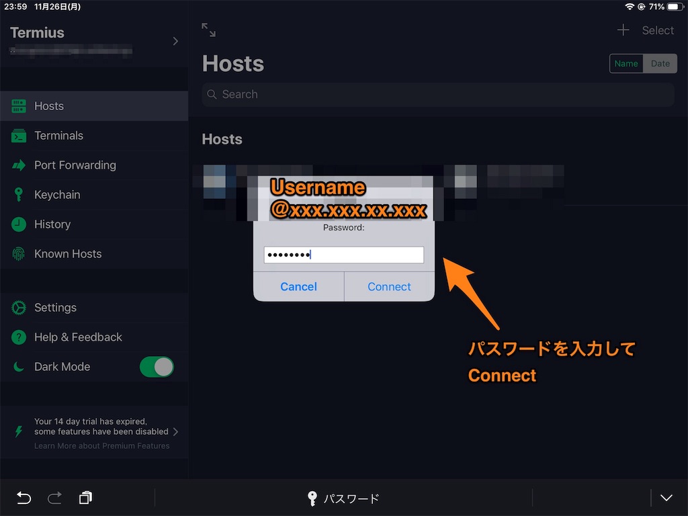View connection History
688x516 pixels.
coord(94,224)
